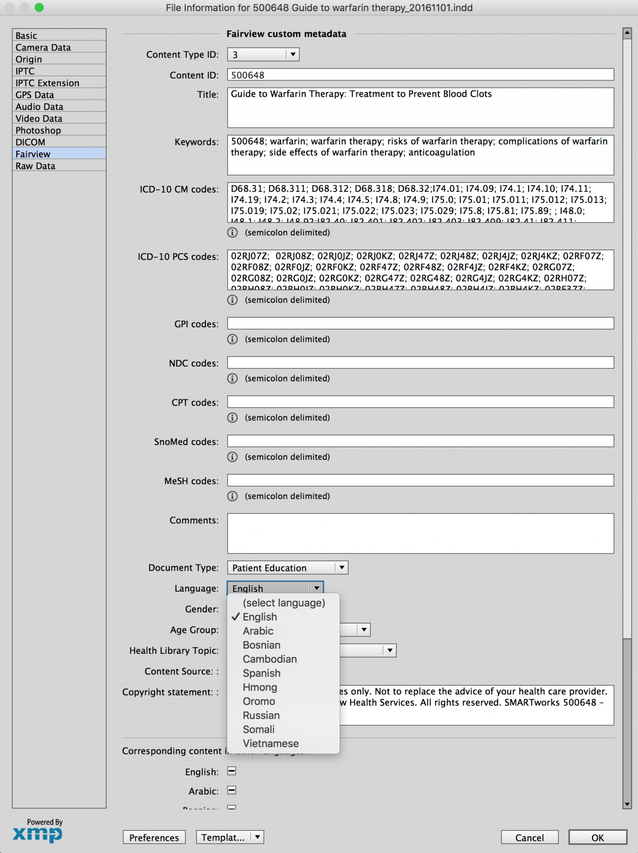Select Vietnamese in the language menu
Screen dimensions: 638x853
coord(271,743)
